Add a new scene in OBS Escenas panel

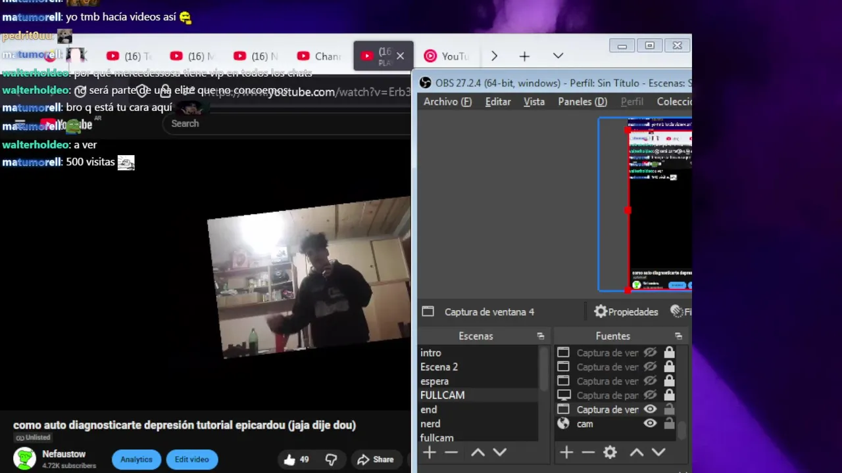pyautogui.click(x=430, y=452)
